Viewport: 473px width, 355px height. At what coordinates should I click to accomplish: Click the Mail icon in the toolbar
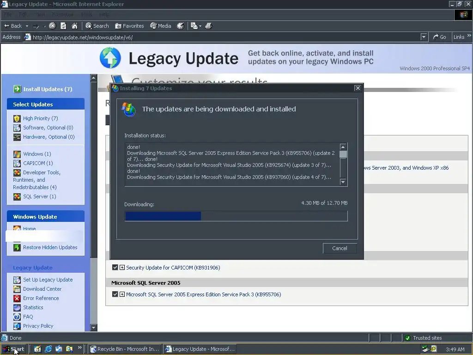coord(194,26)
